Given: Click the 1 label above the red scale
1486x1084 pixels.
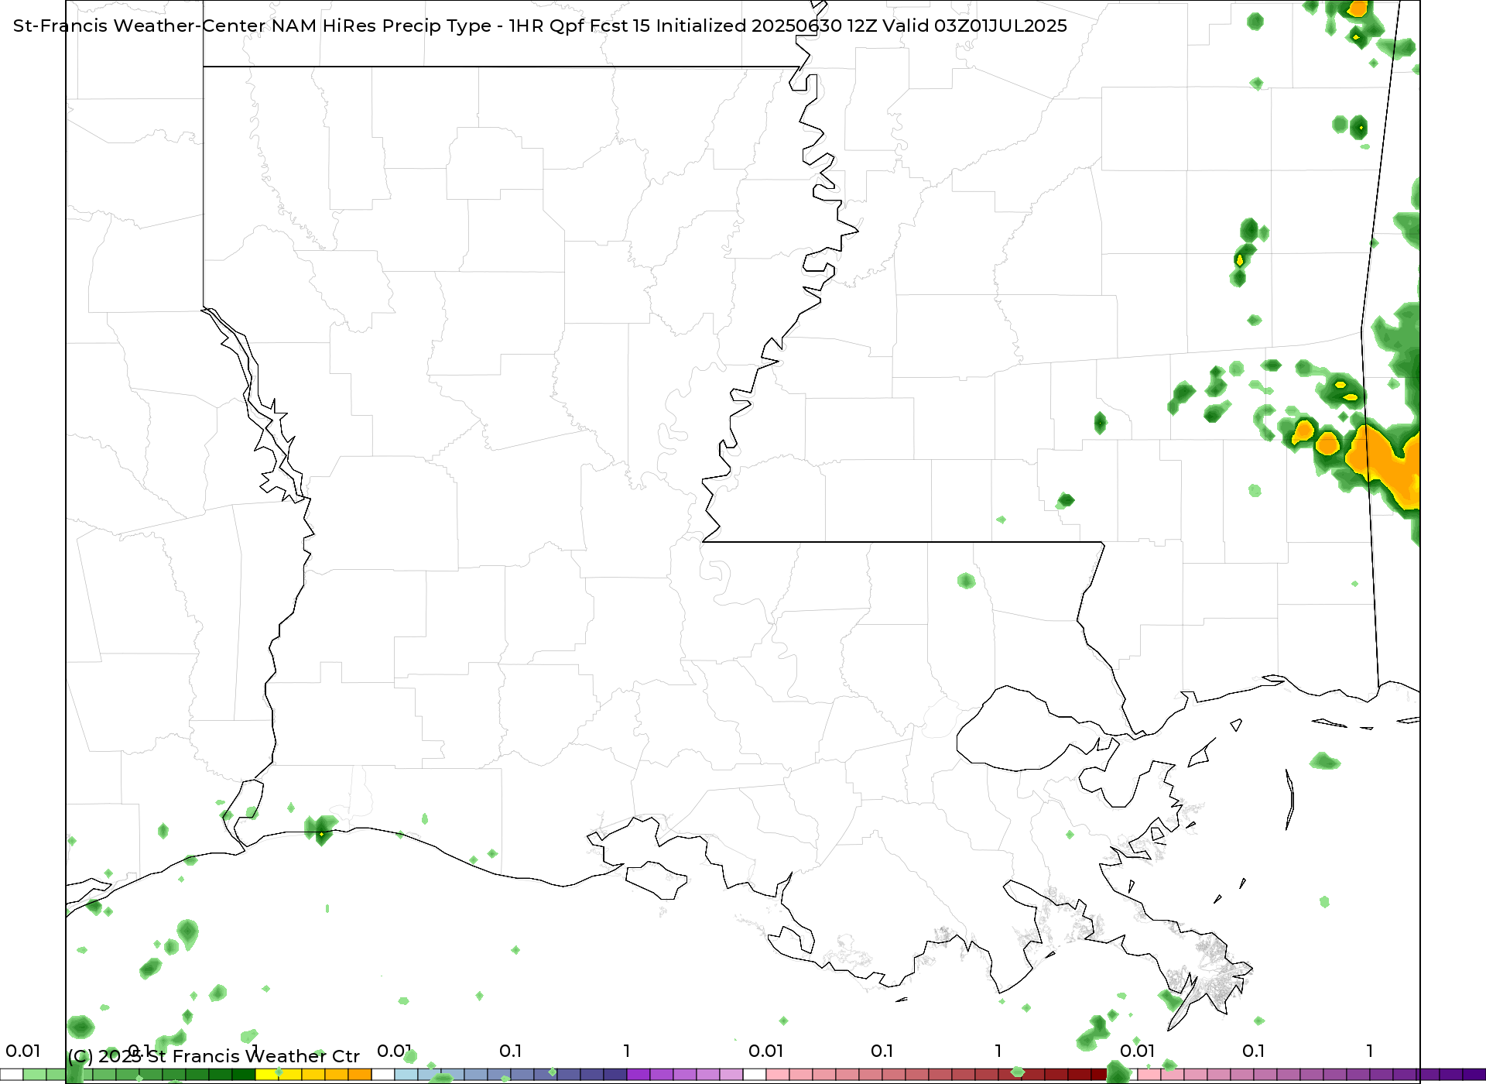Looking at the screenshot, I should [998, 1051].
